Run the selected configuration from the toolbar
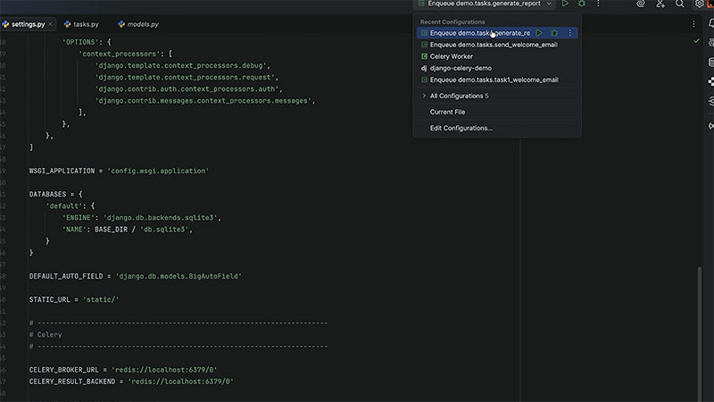Viewport: 714px width, 402px height. pos(565,4)
